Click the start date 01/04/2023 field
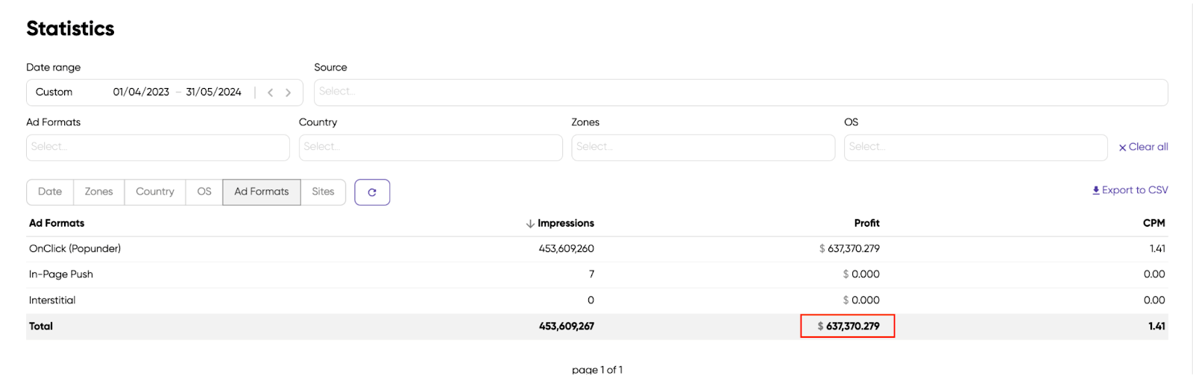Image resolution: width=1193 pixels, height=381 pixels. point(141,92)
